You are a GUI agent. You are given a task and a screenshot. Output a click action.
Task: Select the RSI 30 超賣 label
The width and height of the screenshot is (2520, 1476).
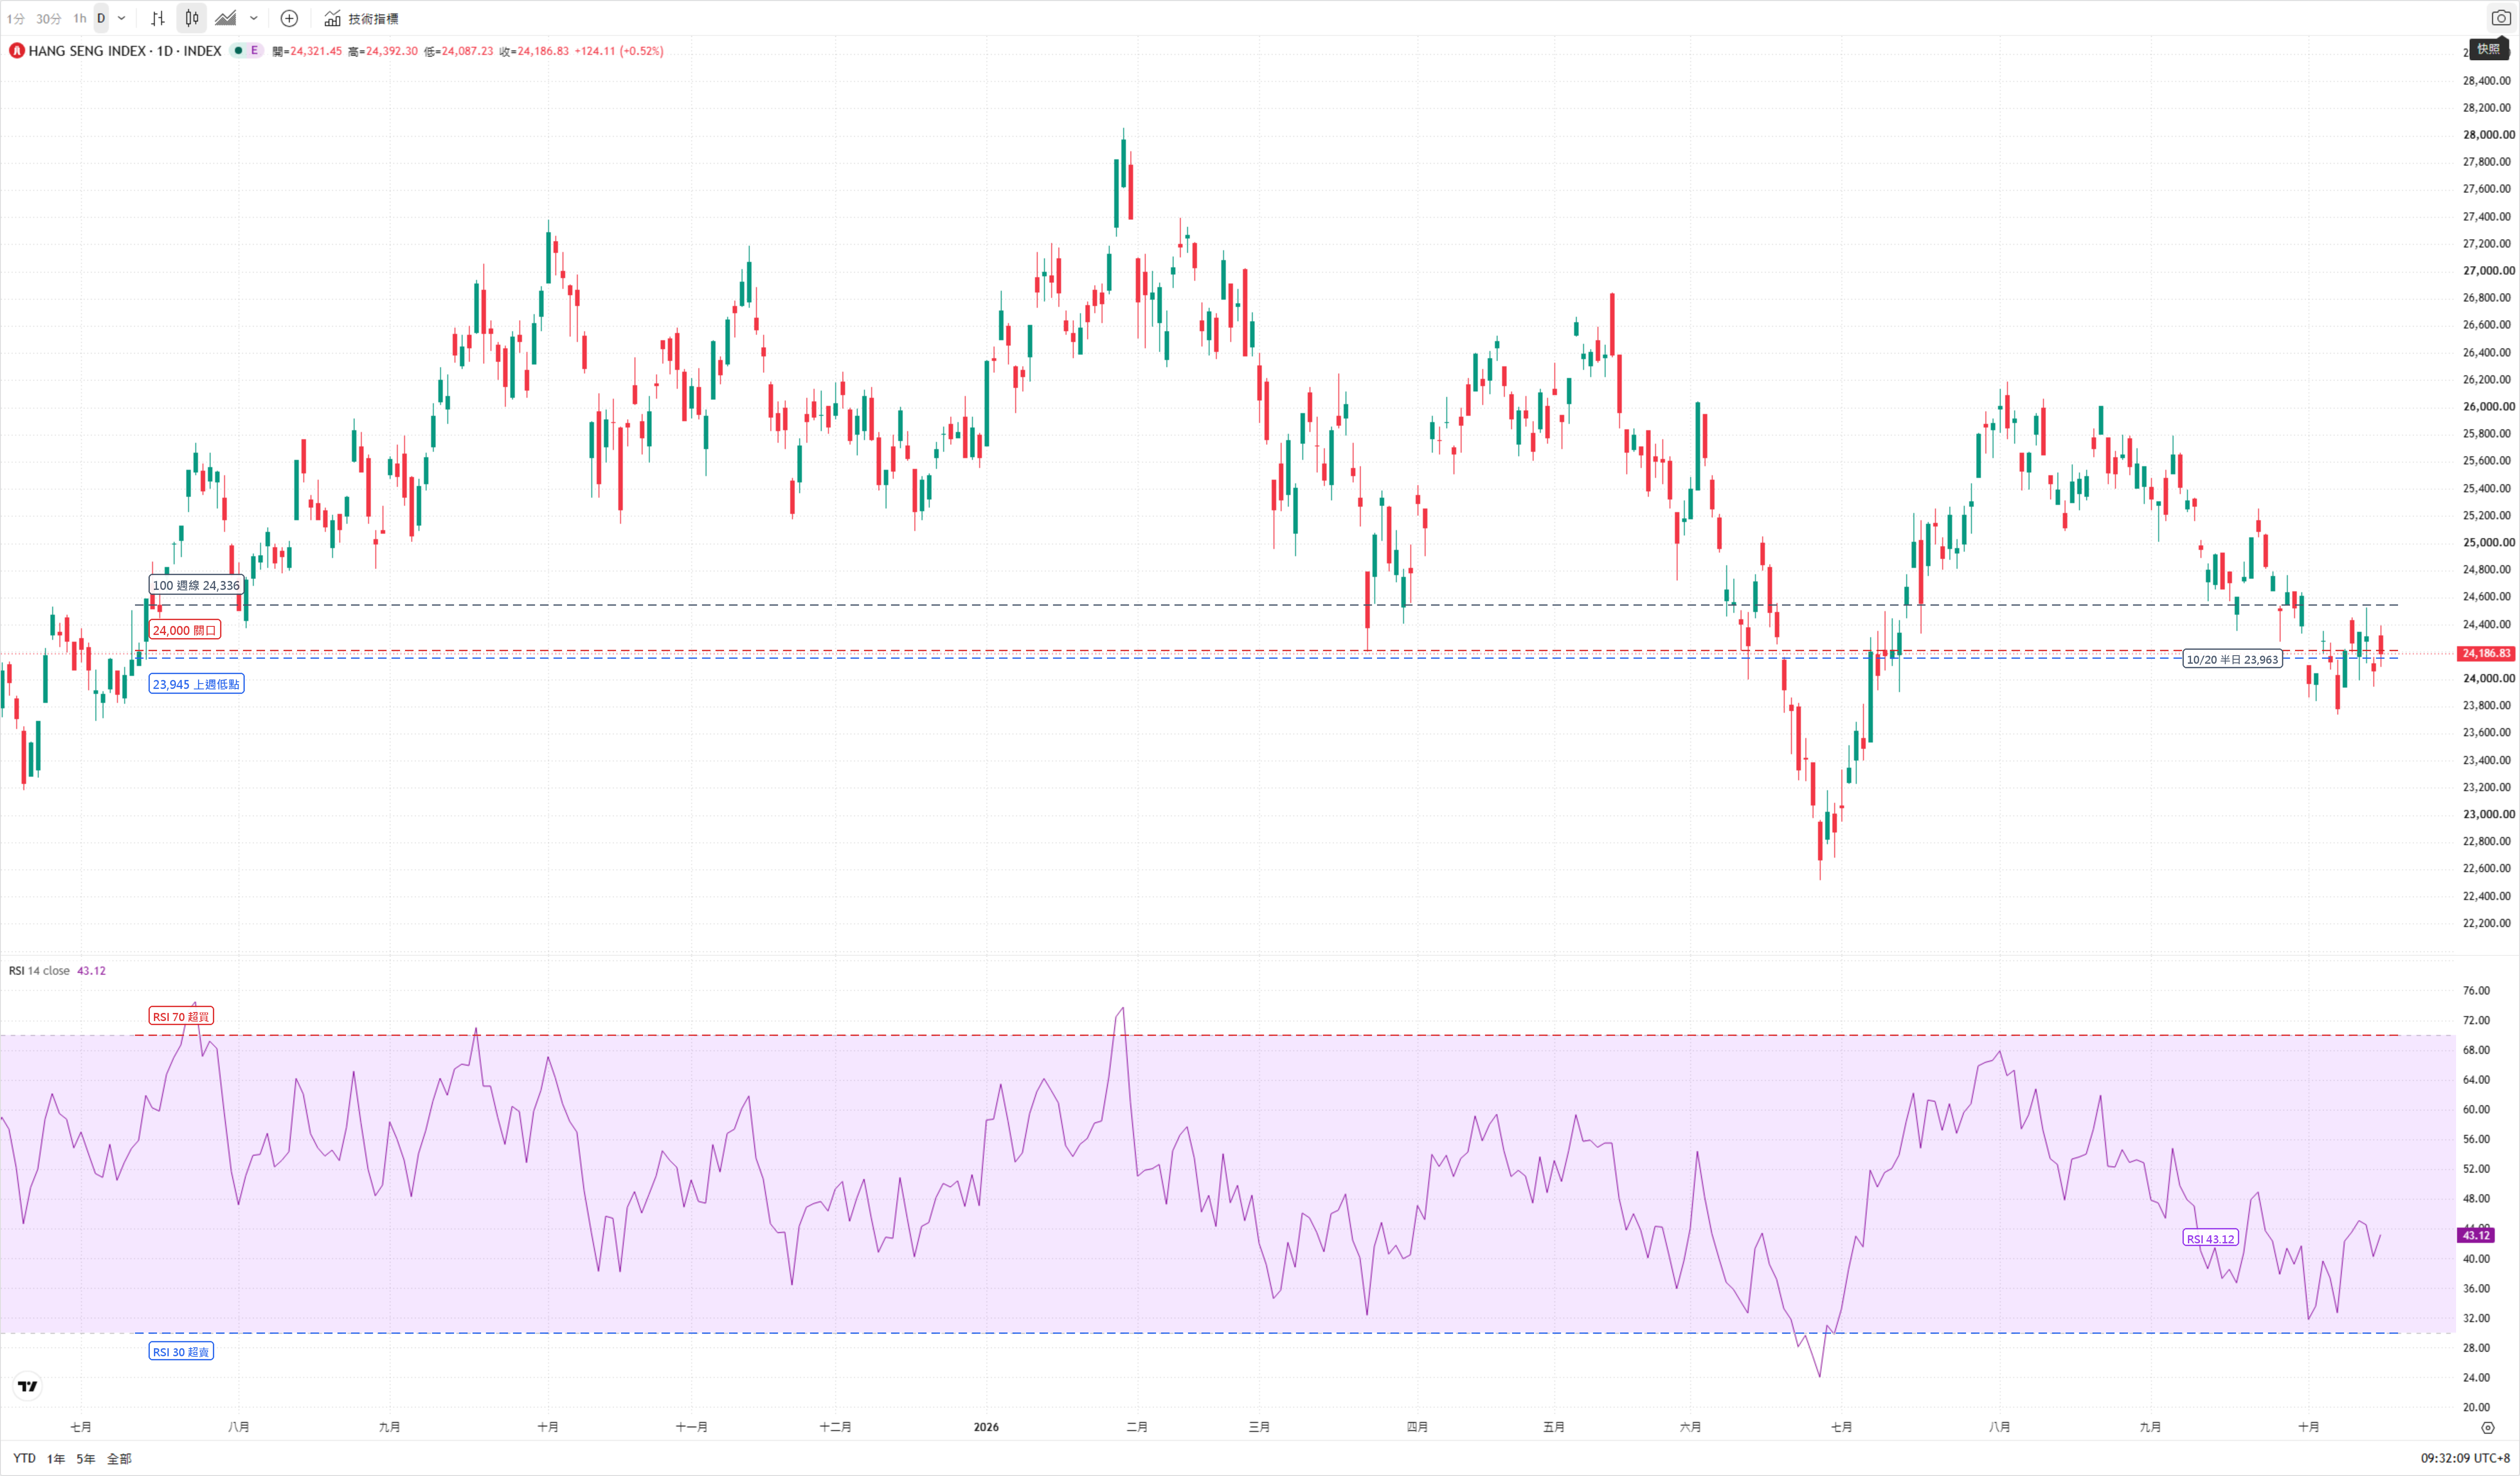[x=181, y=1352]
